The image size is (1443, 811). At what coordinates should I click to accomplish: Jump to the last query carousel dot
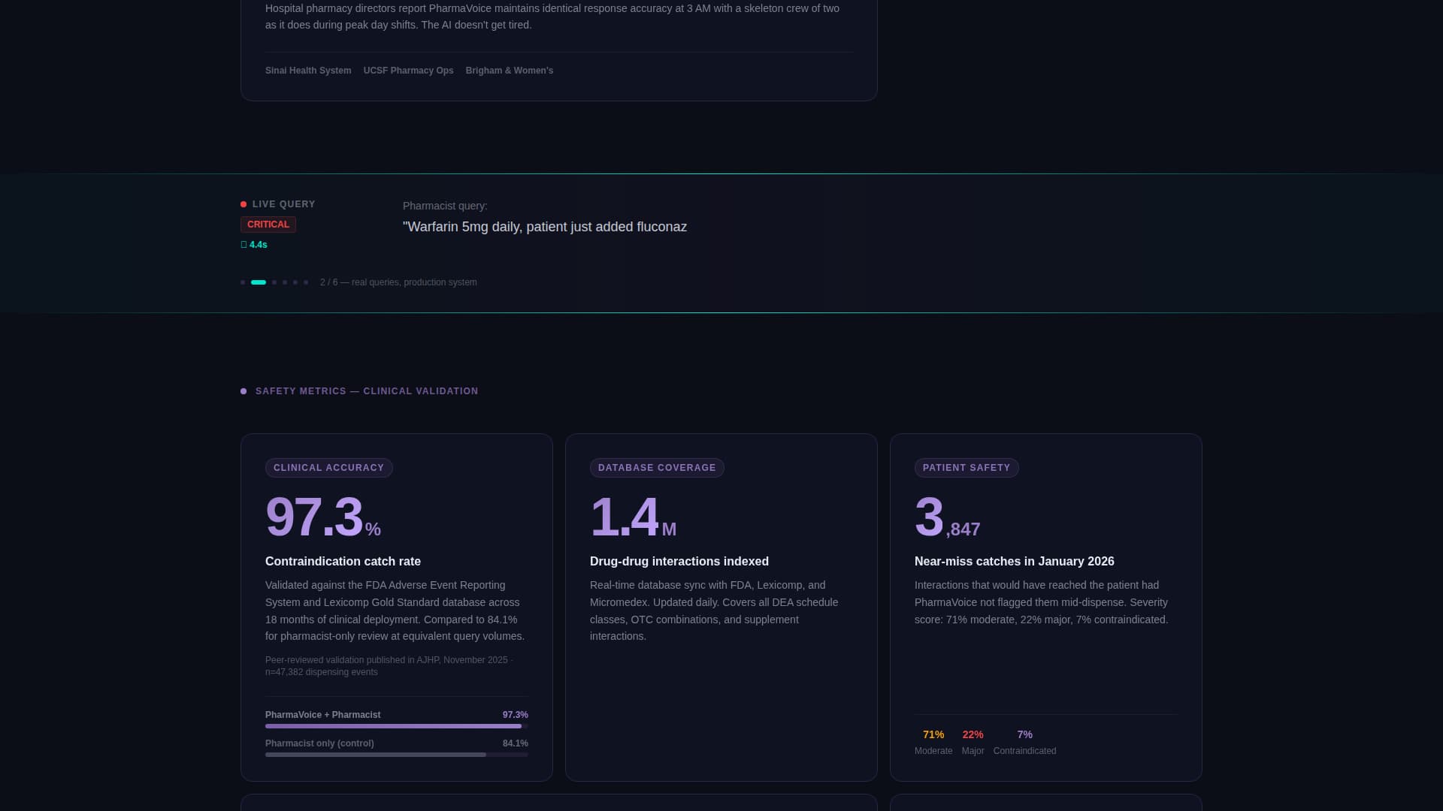[306, 282]
